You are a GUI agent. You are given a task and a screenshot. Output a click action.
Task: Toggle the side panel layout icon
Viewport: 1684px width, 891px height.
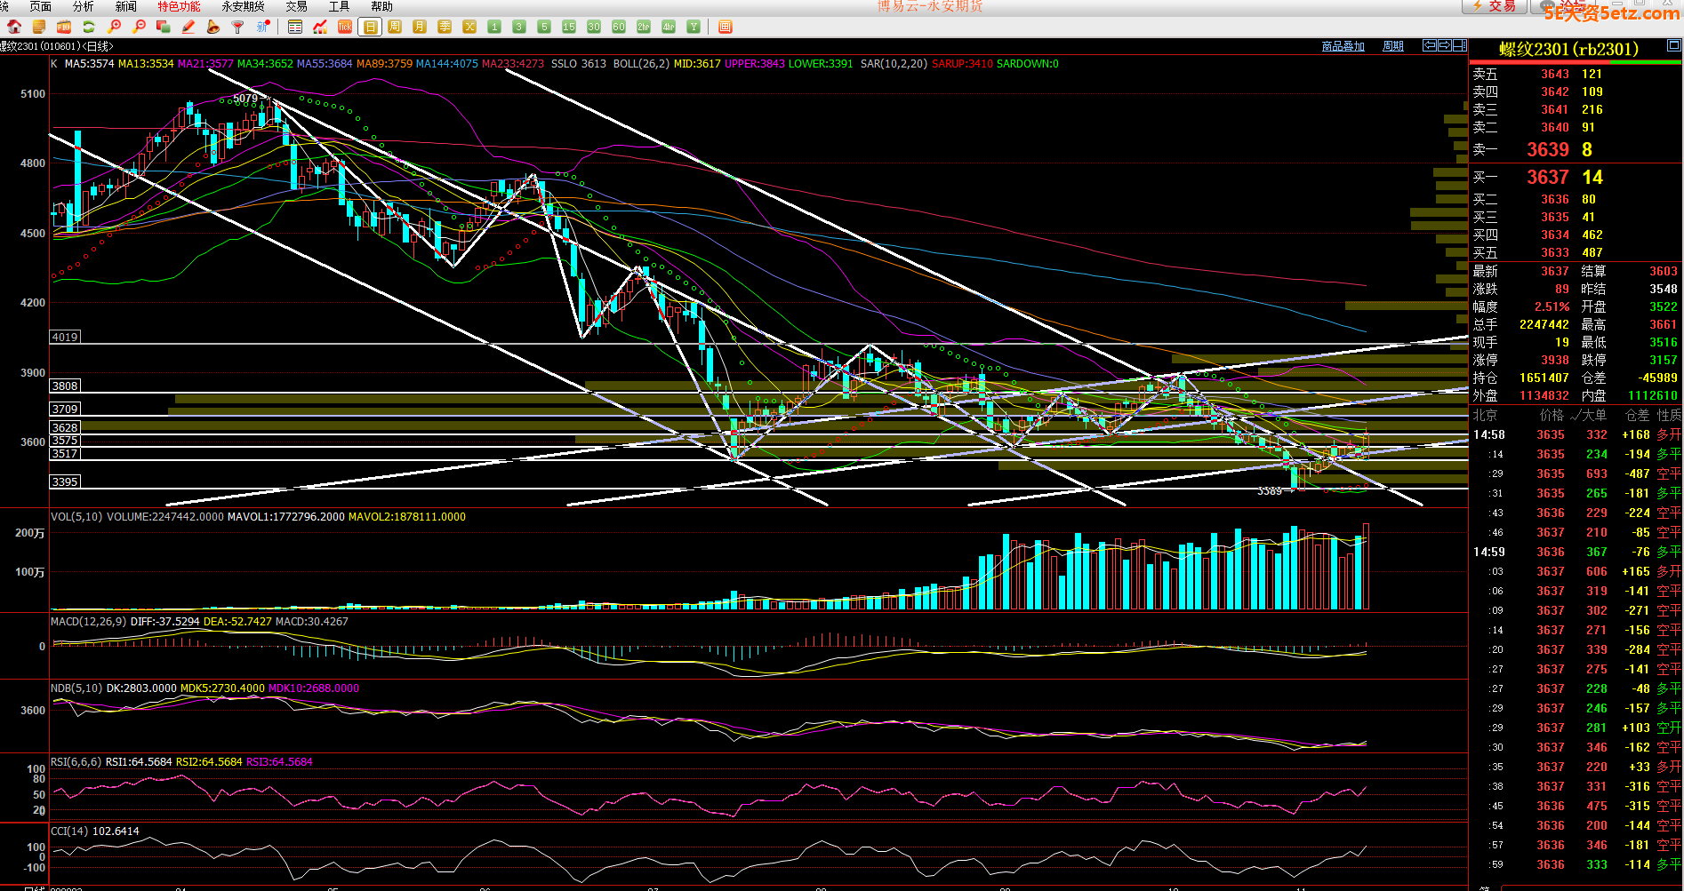[1460, 45]
